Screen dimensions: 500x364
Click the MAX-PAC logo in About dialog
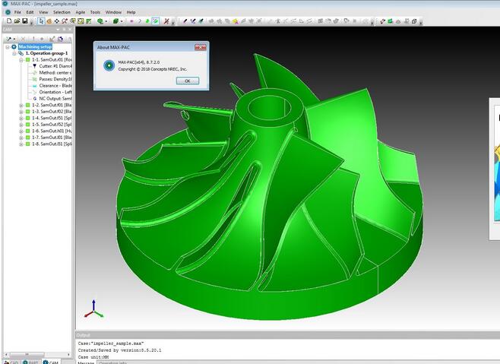pyautogui.click(x=109, y=65)
